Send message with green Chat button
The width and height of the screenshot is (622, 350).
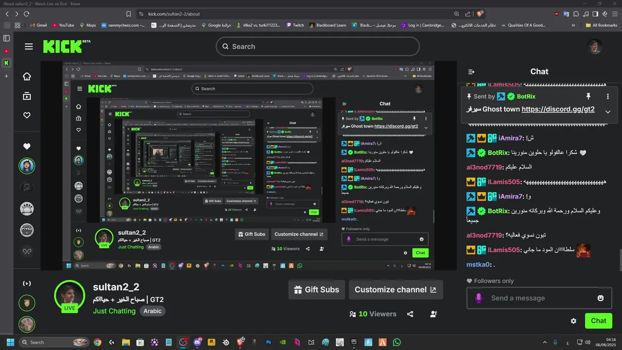(599, 321)
